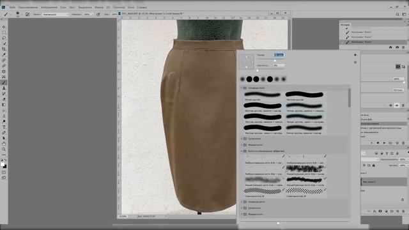
Task: Click the brush hardness slider handle
Action: point(258,71)
